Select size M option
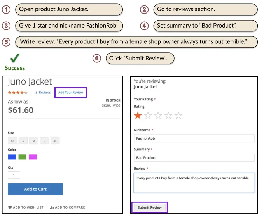The width and height of the screenshot is (259, 214). tap(34, 141)
